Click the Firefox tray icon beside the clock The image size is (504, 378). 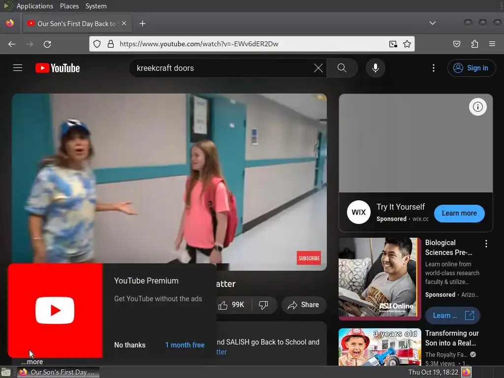pyautogui.click(x=466, y=372)
